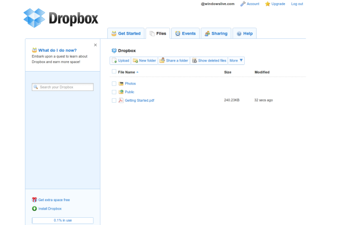
Task: Click Show deleted files button
Action: coord(209,60)
